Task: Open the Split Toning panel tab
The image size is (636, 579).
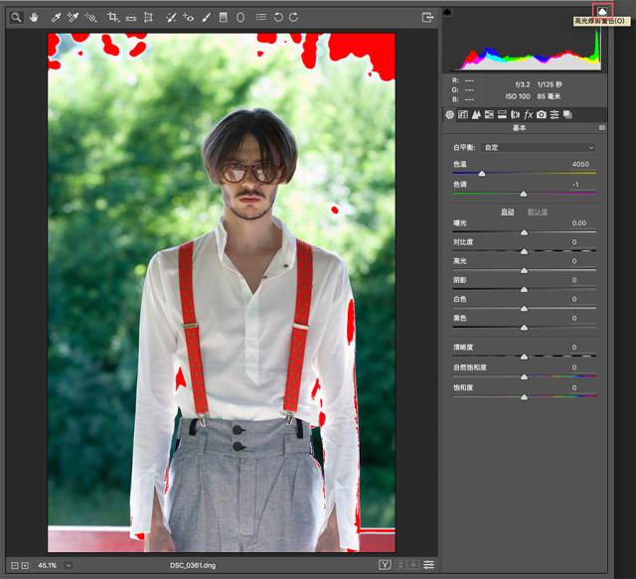Action: (502, 115)
